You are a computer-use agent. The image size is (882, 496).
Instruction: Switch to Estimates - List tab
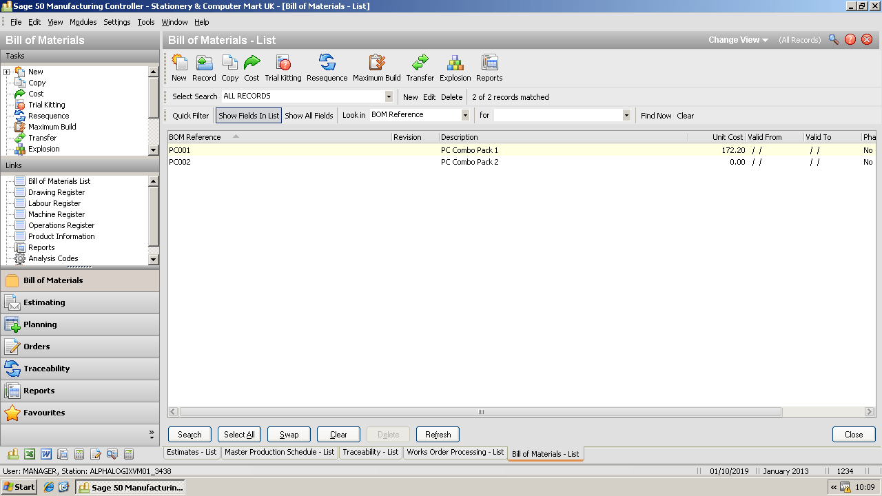click(192, 453)
